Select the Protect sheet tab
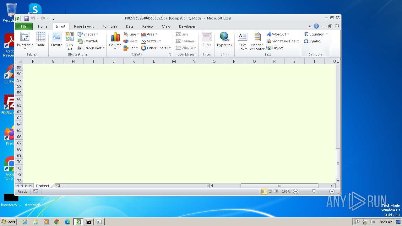Screen dimensions: 402x226 [43, 186]
